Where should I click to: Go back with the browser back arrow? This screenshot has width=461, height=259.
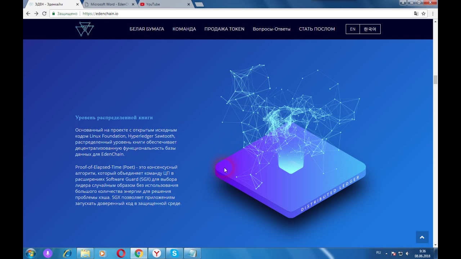click(28, 14)
